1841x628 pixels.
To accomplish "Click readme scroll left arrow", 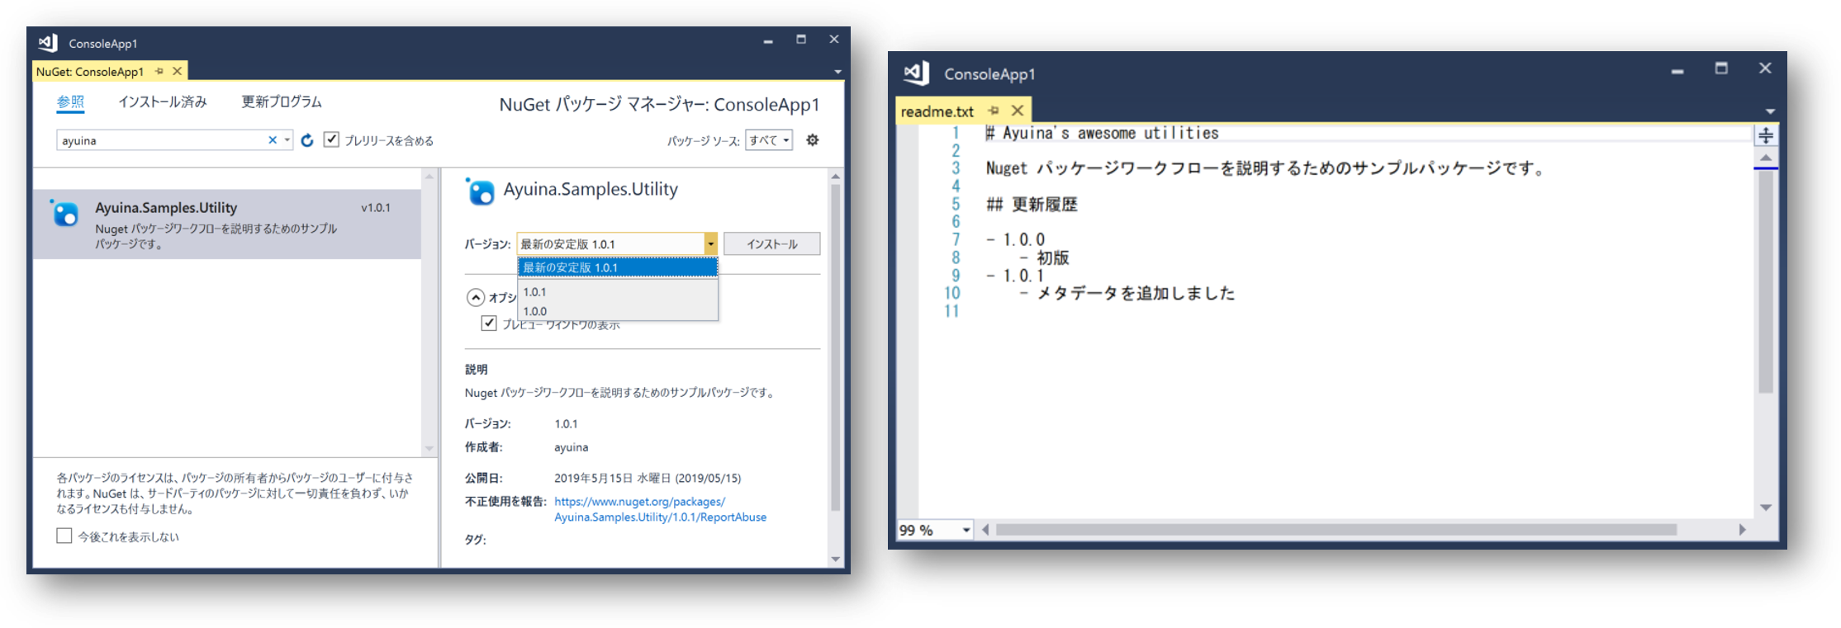I will click(985, 530).
